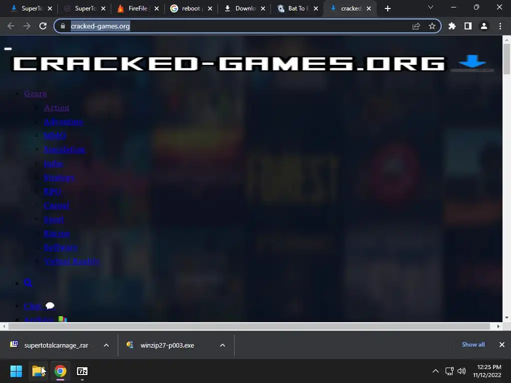Open the Chrome extensions puzzle icon
Screen dimensions: 511x383
point(452,26)
